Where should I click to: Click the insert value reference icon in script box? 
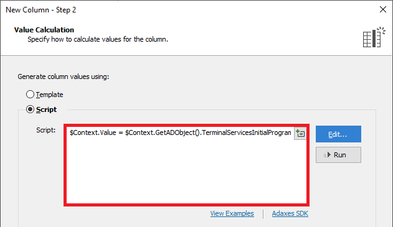point(300,133)
